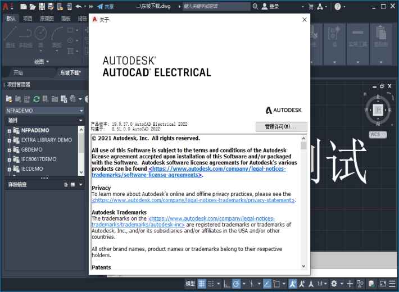This screenshot has height=292, width=399.
Task: Click the help question mark icon
Action: [337, 6]
